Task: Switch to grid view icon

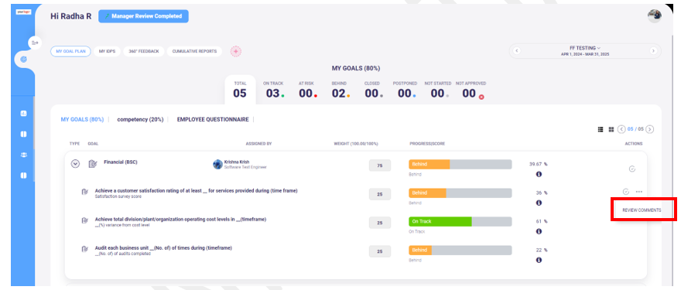Action: [611, 129]
